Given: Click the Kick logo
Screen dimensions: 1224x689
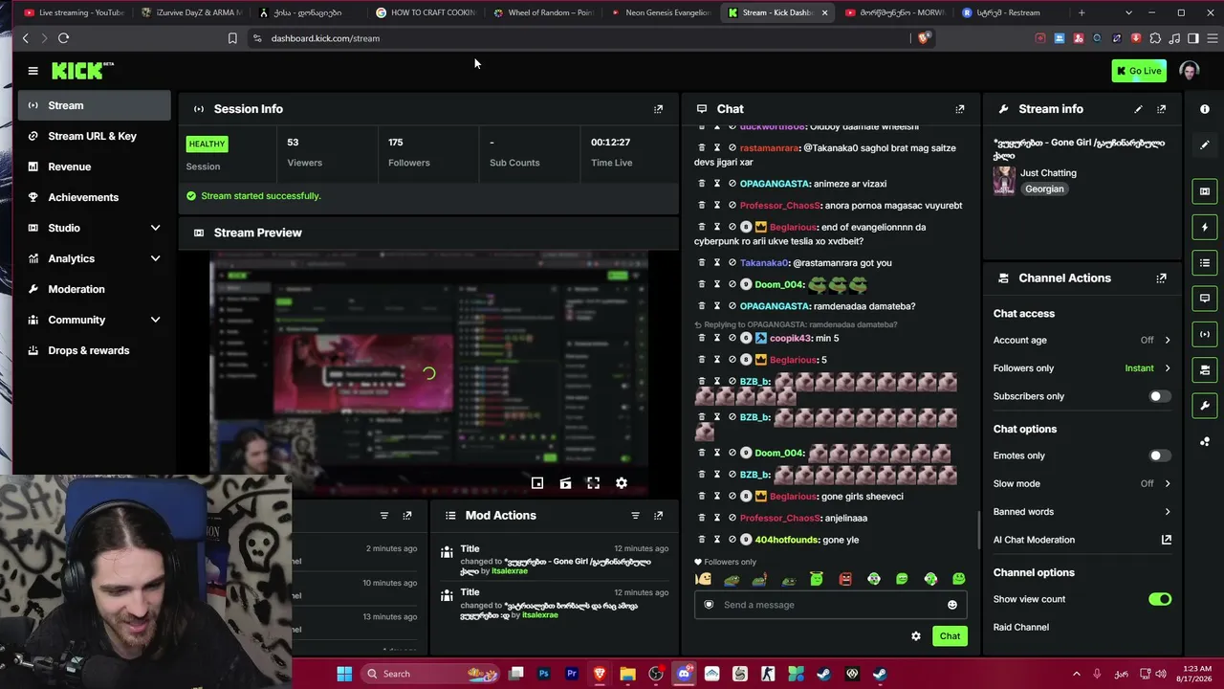Looking at the screenshot, I should coord(82,71).
